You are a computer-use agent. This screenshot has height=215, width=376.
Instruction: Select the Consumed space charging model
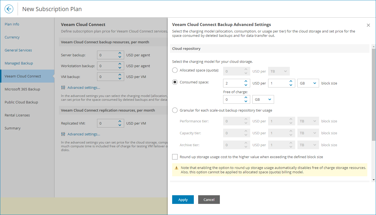click(175, 82)
